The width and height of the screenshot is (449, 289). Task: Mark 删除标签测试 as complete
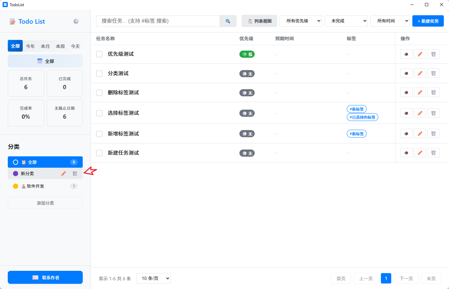(x=99, y=93)
